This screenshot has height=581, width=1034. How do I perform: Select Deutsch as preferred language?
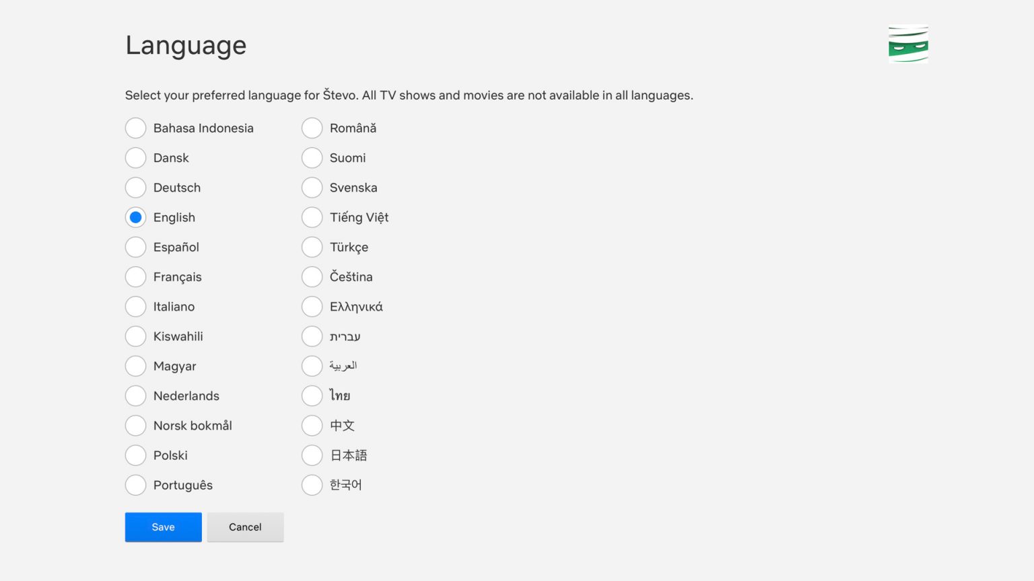135,188
